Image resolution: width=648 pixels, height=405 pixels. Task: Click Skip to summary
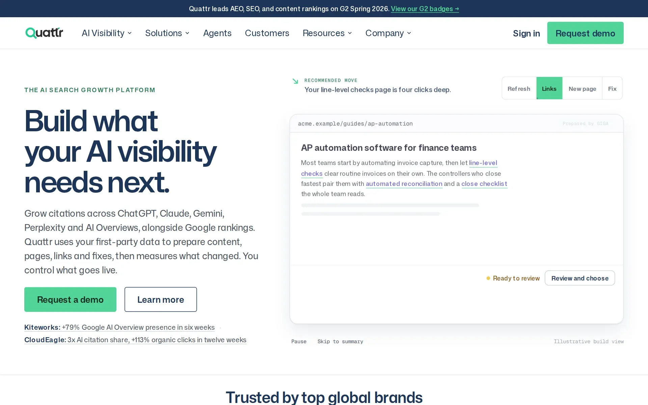(340, 342)
